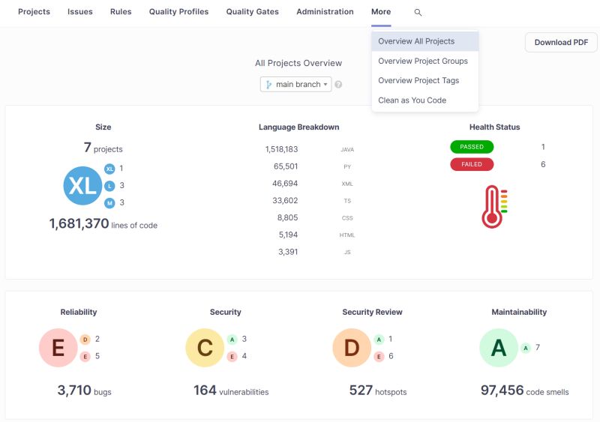The width and height of the screenshot is (600, 422).
Task: Click the 65,501 PY value
Action: tap(286, 166)
